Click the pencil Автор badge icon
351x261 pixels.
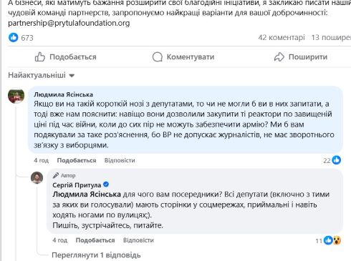pos(56,175)
